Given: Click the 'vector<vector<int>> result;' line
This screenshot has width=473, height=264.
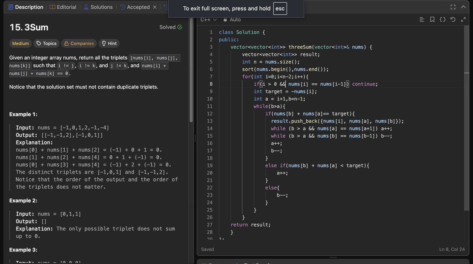Looking at the screenshot, I should (281, 54).
